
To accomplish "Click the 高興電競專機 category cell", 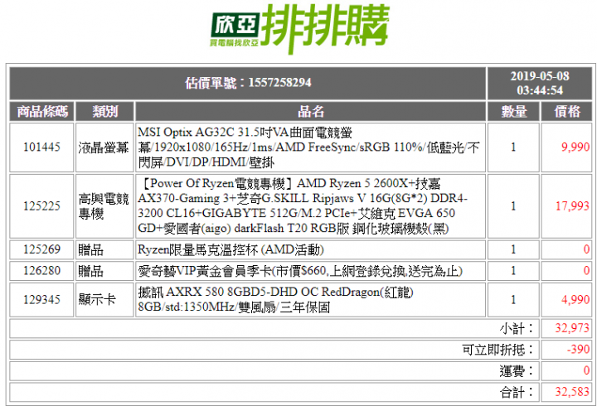I will 104,206.
